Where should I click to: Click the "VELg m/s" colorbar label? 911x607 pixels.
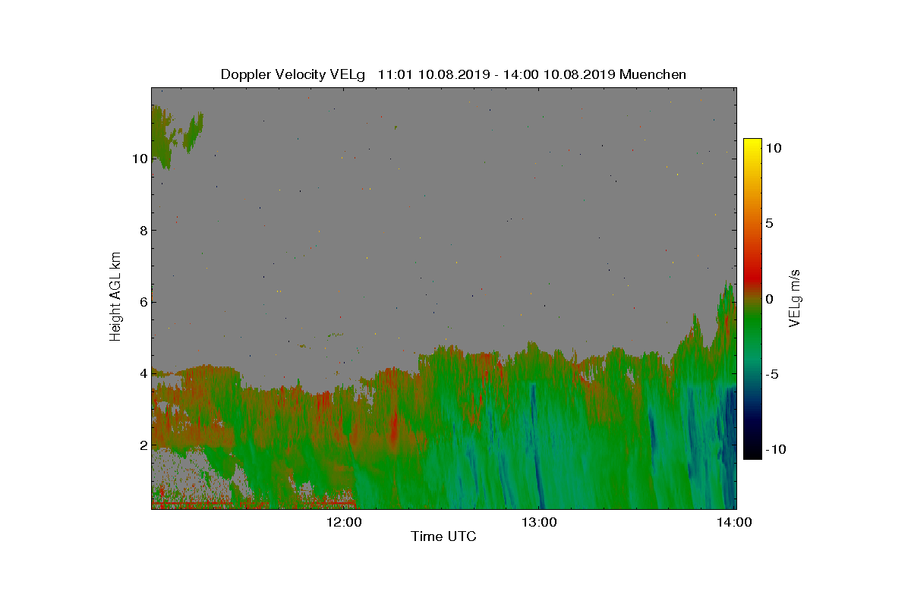click(x=795, y=297)
